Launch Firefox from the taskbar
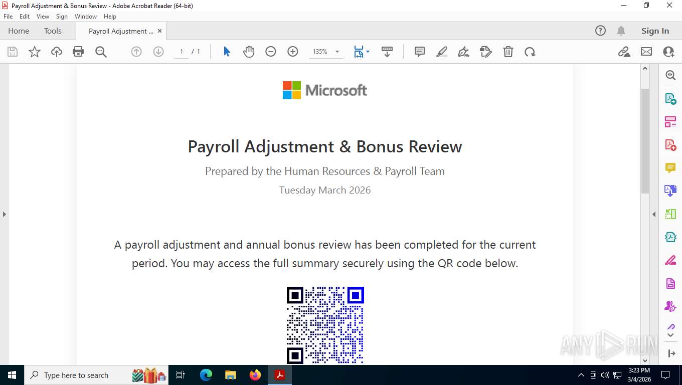Image resolution: width=682 pixels, height=385 pixels. [x=255, y=375]
